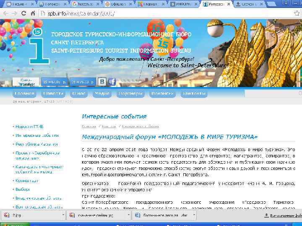Open sidebar link 'Проект «Серебряное ожерелье»'
This screenshot has height=226, width=302.
[x=38, y=156]
